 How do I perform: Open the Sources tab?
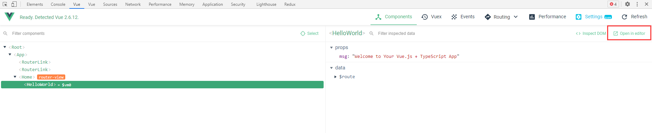point(110,4)
